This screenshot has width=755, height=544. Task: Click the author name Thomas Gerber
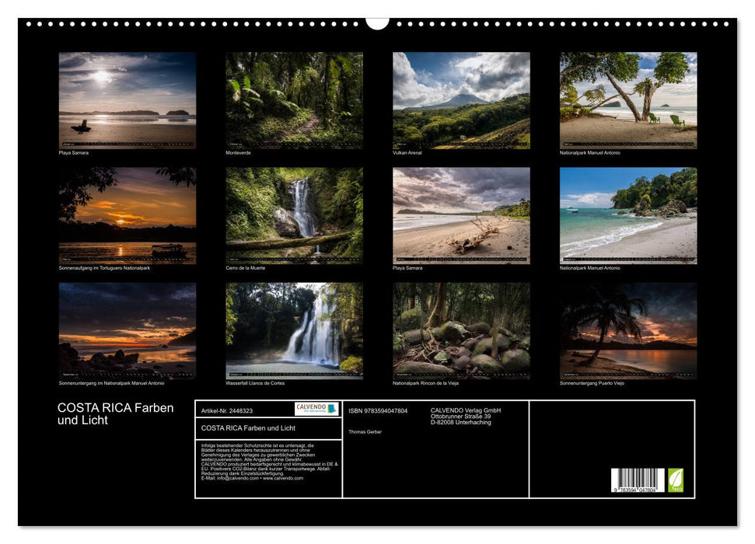pos(365,432)
